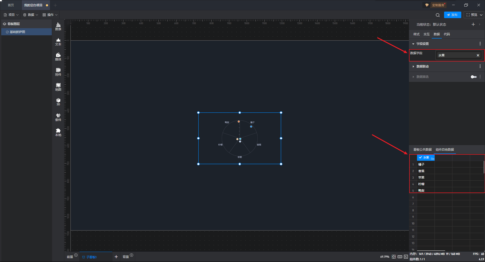Remove the 水果 data field tag

click(x=478, y=55)
